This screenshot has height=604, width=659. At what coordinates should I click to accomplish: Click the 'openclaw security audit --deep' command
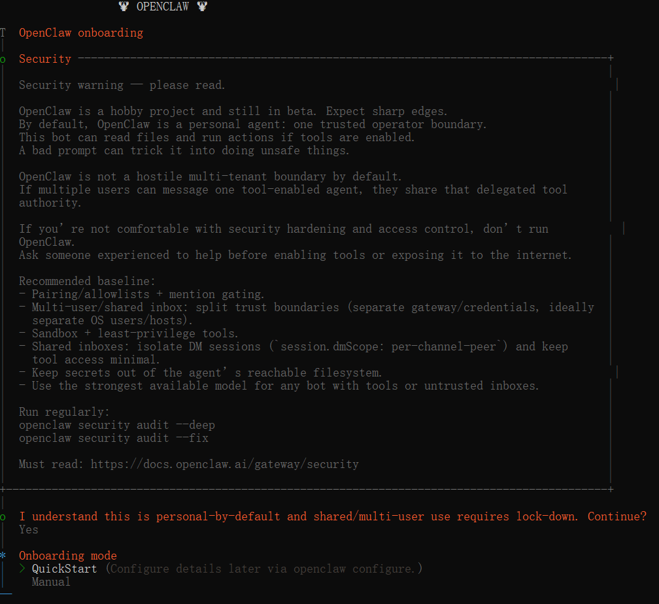point(117,425)
